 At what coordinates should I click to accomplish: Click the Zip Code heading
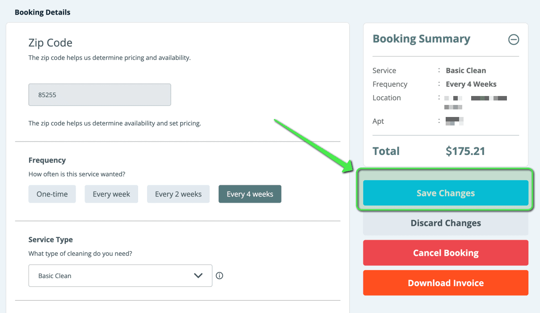50,43
